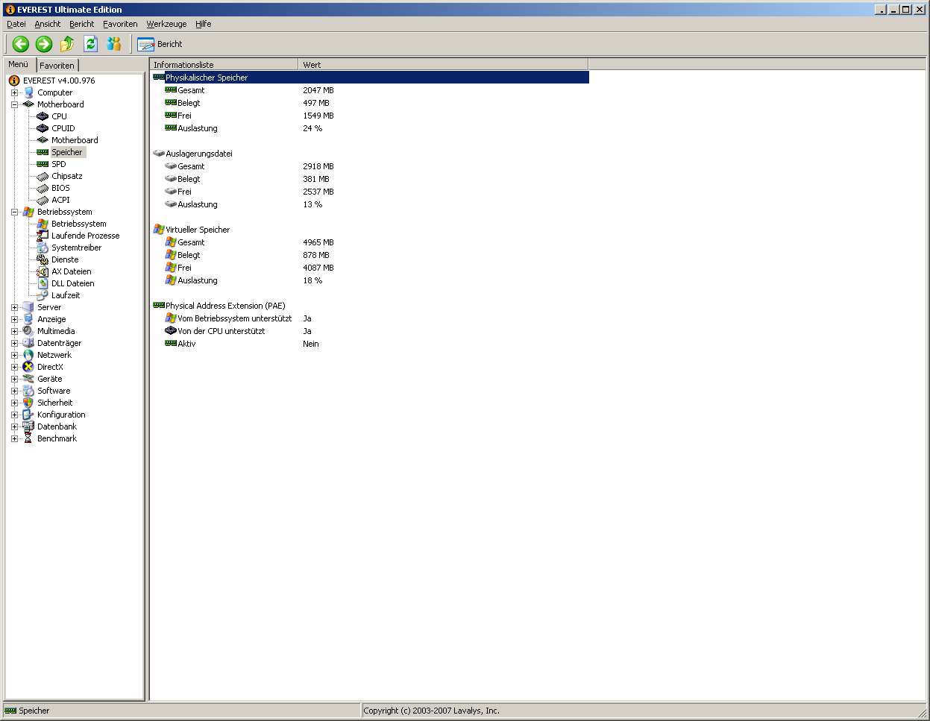Switch to the Menü tab
Viewport: 930px width, 721px height.
point(19,64)
